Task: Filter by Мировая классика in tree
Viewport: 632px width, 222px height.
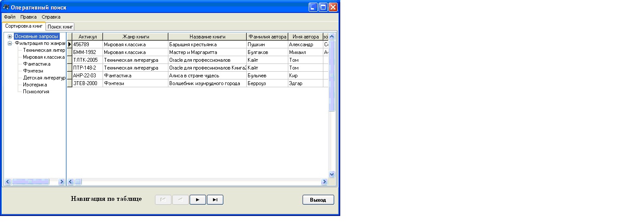Action: [x=44, y=57]
